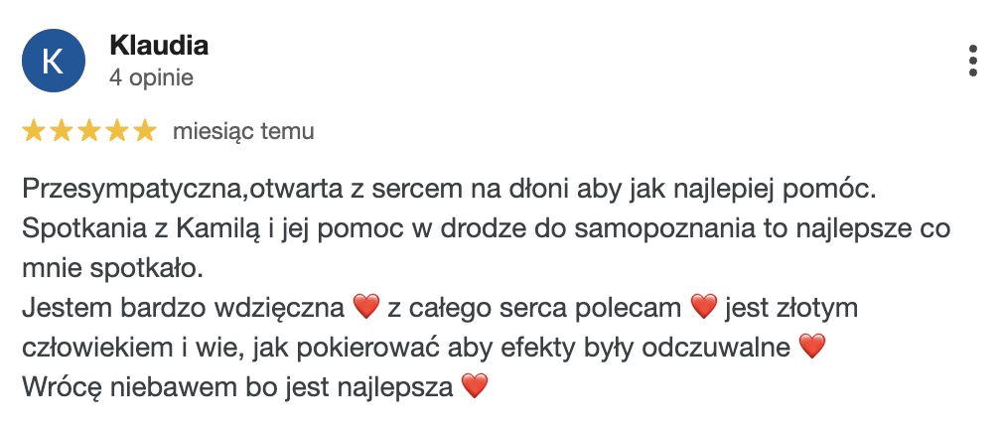The width and height of the screenshot is (1001, 429).
Task: Click the phrase "mnie spotkało."
Action: tap(112, 269)
